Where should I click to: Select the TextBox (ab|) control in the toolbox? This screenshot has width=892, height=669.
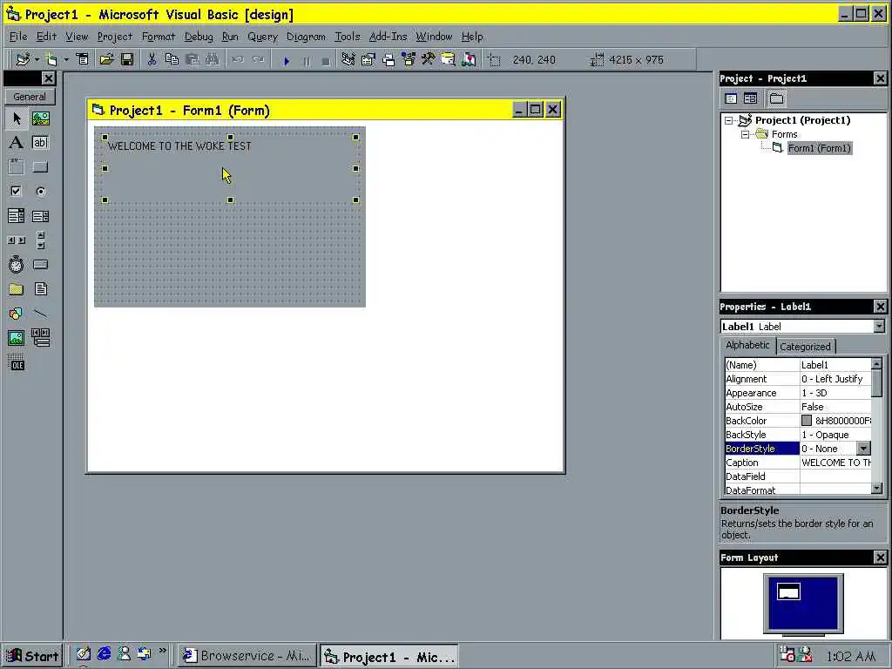pos(40,142)
